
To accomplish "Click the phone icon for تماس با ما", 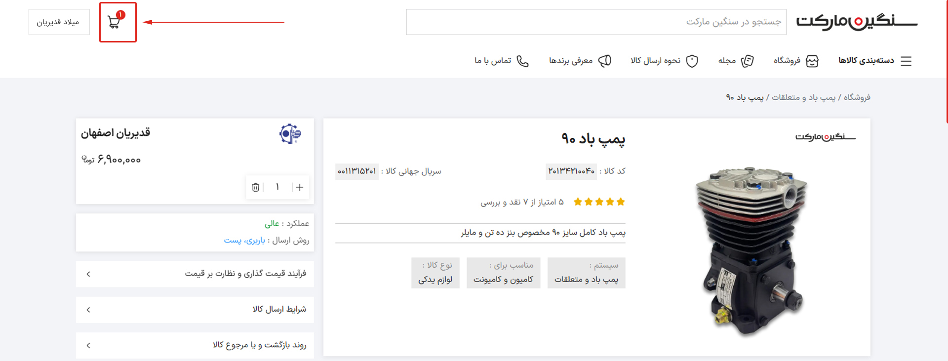I will coord(522,61).
